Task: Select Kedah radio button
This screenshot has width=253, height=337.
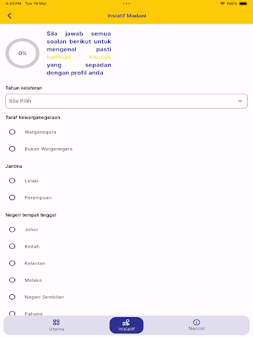Action: (x=13, y=246)
